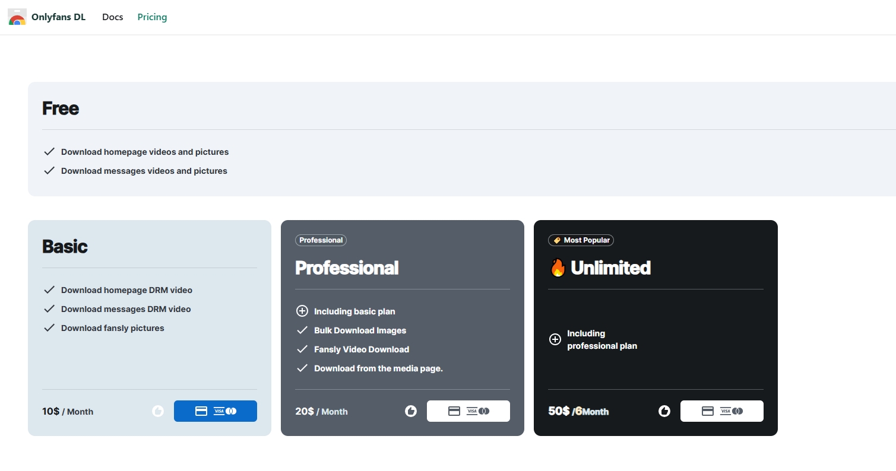This screenshot has width=896, height=471.
Task: Click the Basic plan heading
Action: [x=65, y=247]
